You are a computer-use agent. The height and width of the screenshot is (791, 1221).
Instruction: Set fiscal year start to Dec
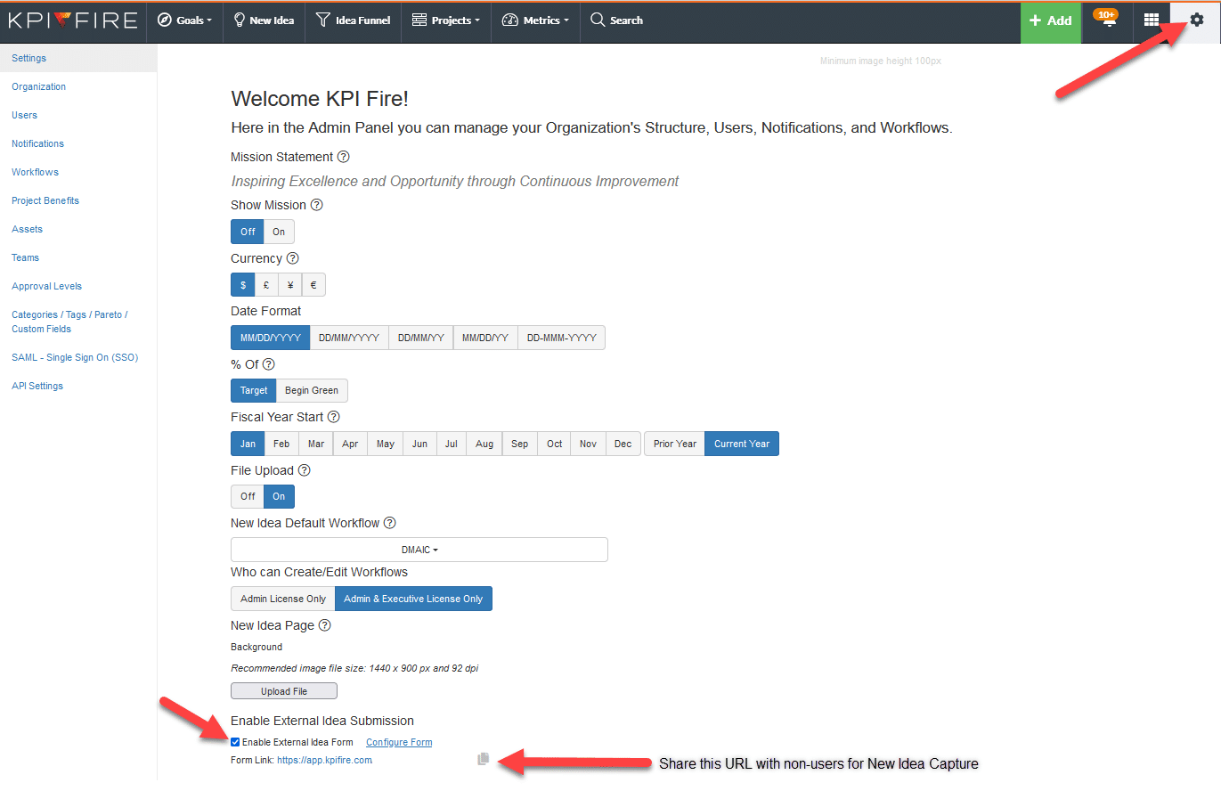pyautogui.click(x=623, y=444)
